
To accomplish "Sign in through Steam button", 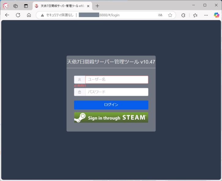I will click(111, 117).
